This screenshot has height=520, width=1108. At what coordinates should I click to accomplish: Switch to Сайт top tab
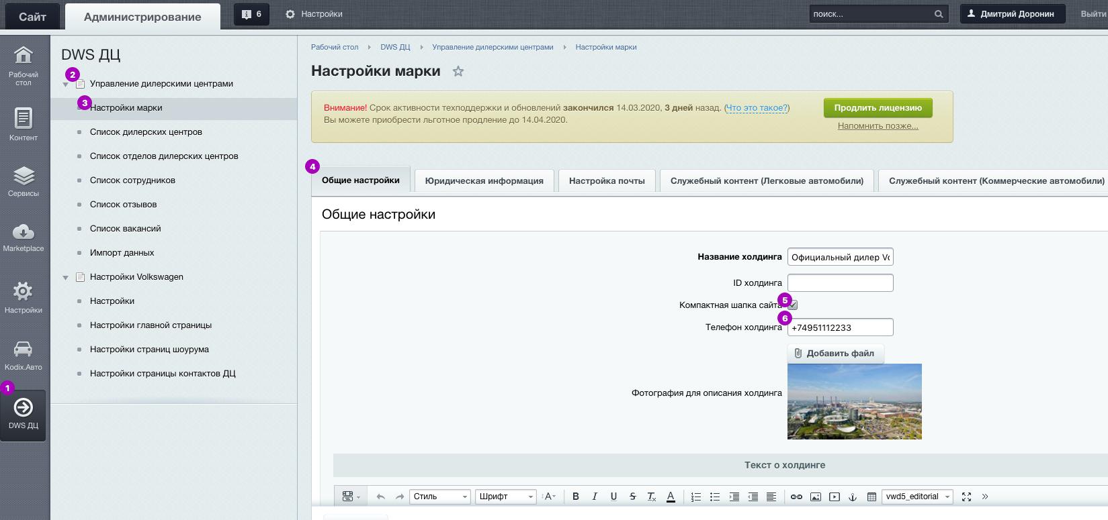click(32, 17)
